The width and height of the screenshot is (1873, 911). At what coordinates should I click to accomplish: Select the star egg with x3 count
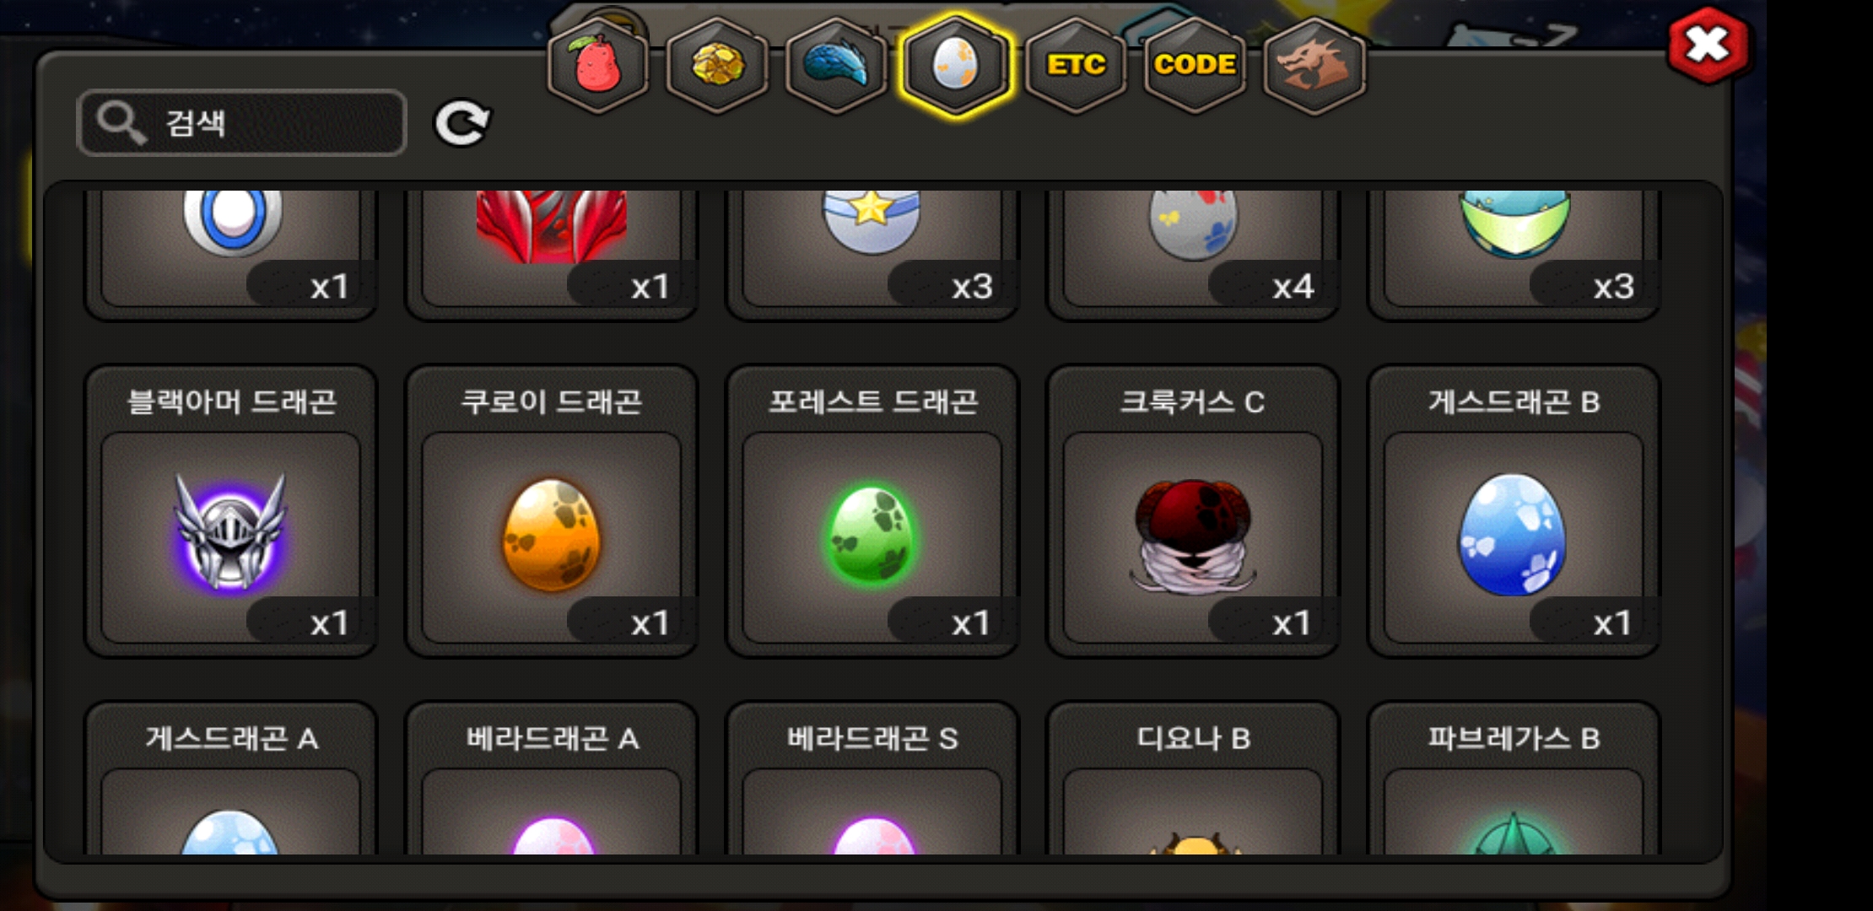[872, 253]
